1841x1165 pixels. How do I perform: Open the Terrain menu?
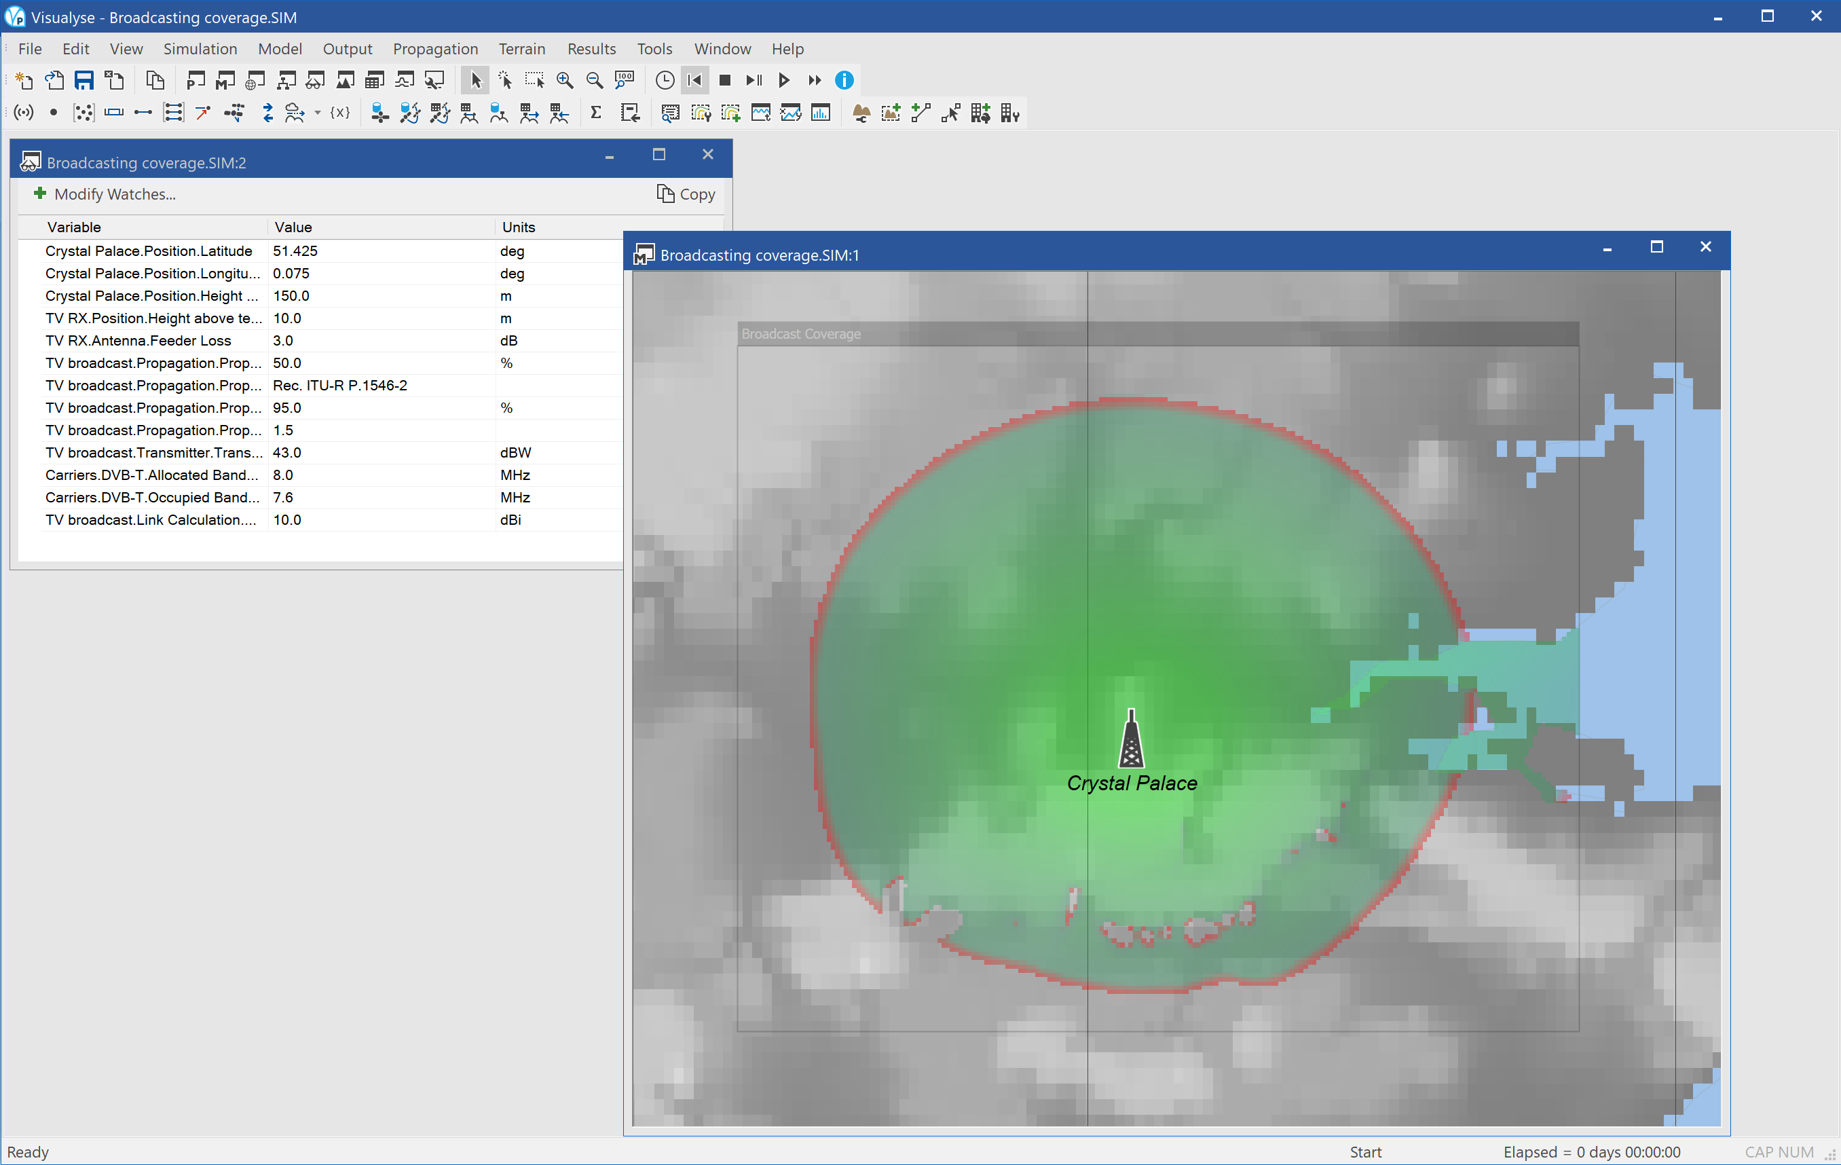click(522, 49)
